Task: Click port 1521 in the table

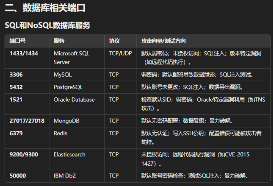Action: (x=16, y=100)
